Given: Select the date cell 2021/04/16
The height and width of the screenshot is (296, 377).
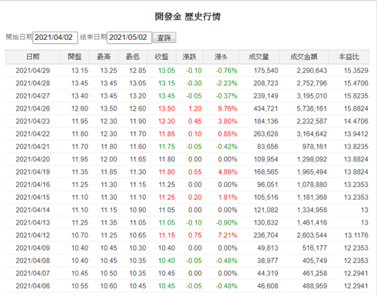Looking at the screenshot, I should tap(33, 185).
